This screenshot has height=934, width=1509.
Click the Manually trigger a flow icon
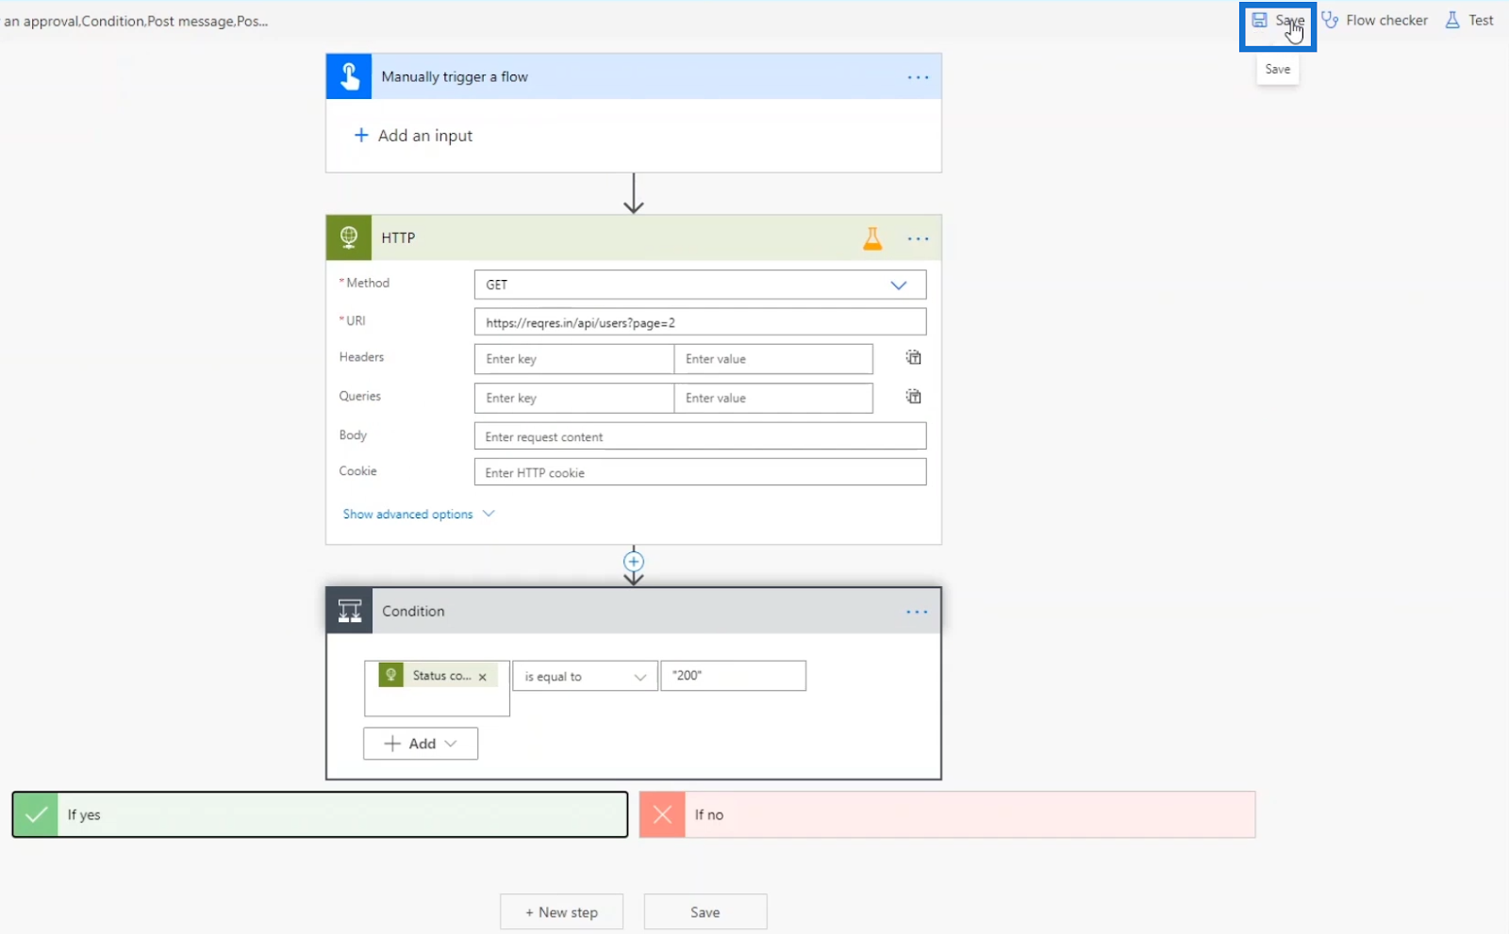click(349, 76)
